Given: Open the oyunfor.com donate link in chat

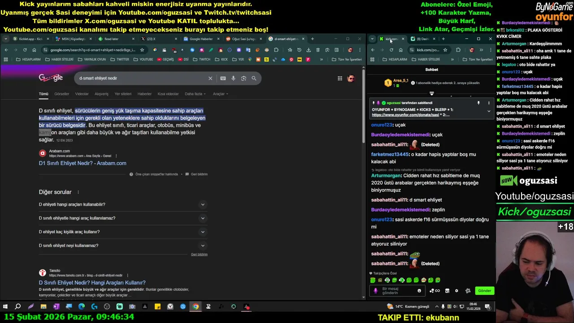Looking at the screenshot, I should point(405,115).
